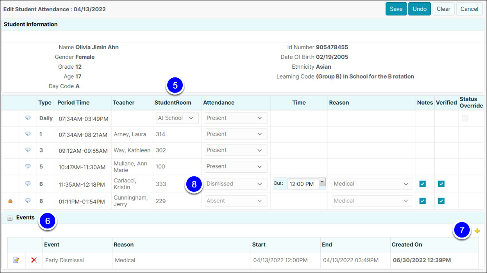
Task: Open period 8 Absent attendance dropdown
Action: tap(236, 201)
